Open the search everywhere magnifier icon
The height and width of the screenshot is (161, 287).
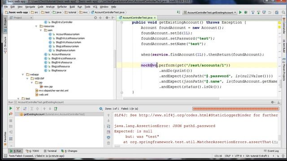(x=283, y=13)
